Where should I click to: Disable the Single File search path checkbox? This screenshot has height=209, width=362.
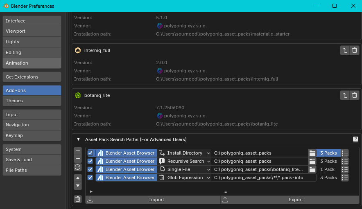[90, 169]
